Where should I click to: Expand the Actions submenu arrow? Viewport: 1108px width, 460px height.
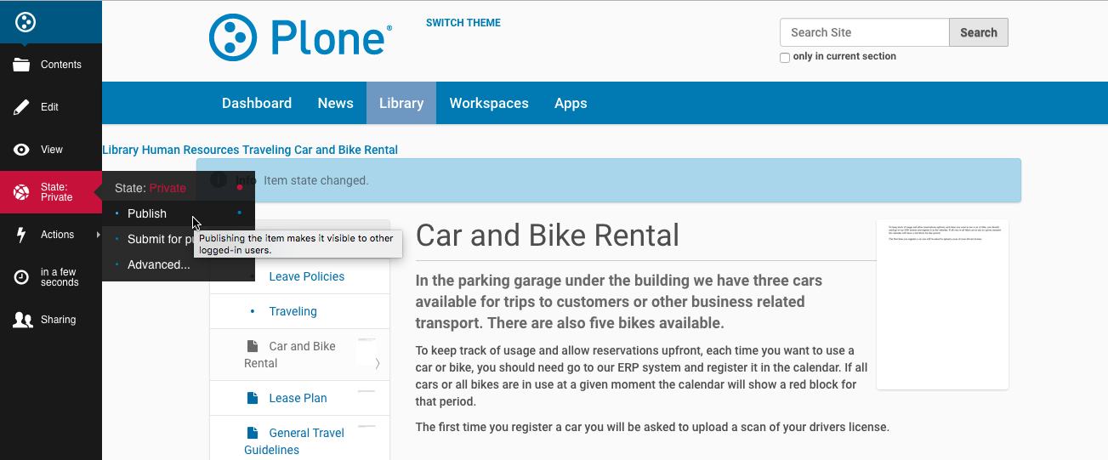[99, 235]
